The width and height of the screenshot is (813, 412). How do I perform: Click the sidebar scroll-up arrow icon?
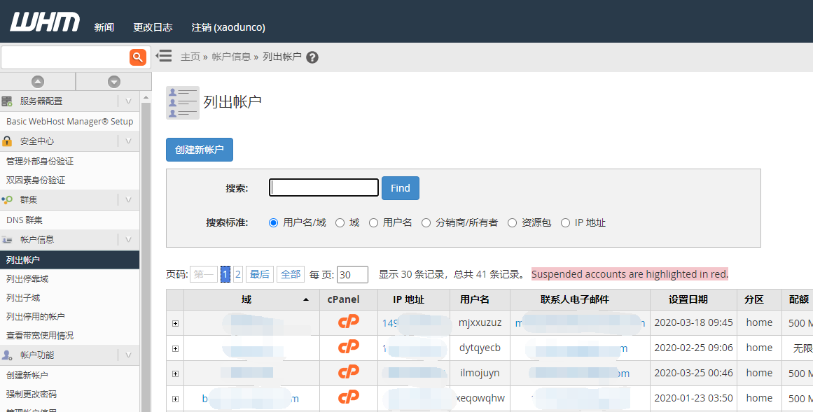38,82
